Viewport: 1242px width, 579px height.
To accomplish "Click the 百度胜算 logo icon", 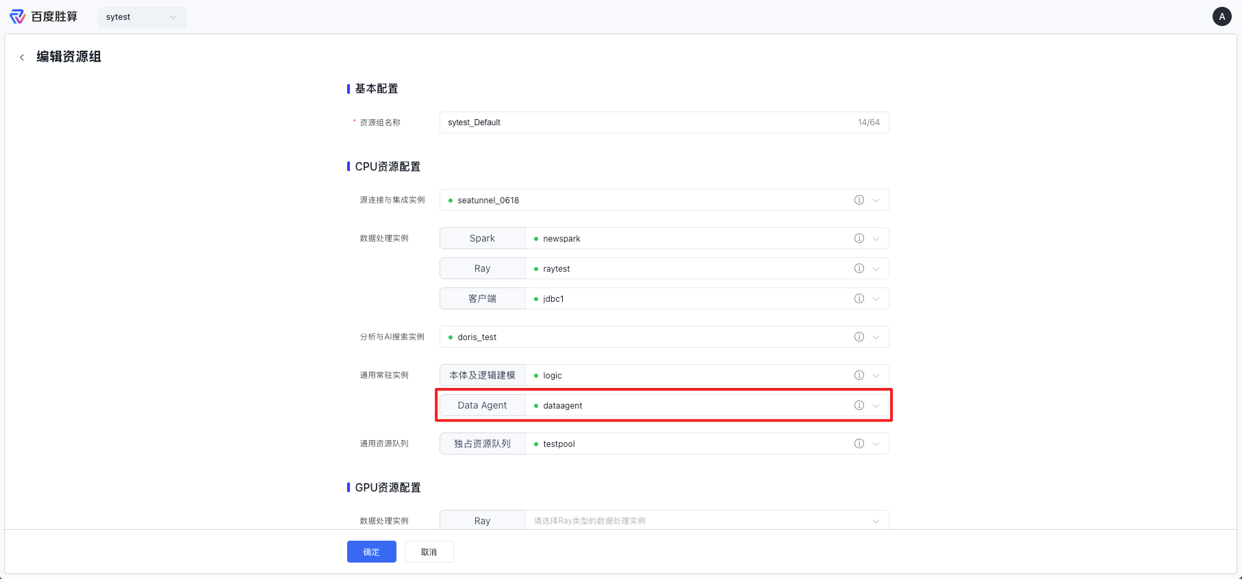I will click(x=17, y=16).
